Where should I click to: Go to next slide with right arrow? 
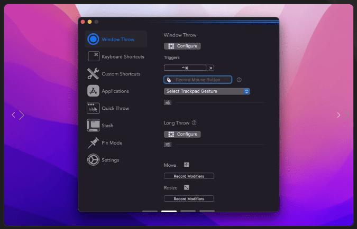tap(338, 115)
